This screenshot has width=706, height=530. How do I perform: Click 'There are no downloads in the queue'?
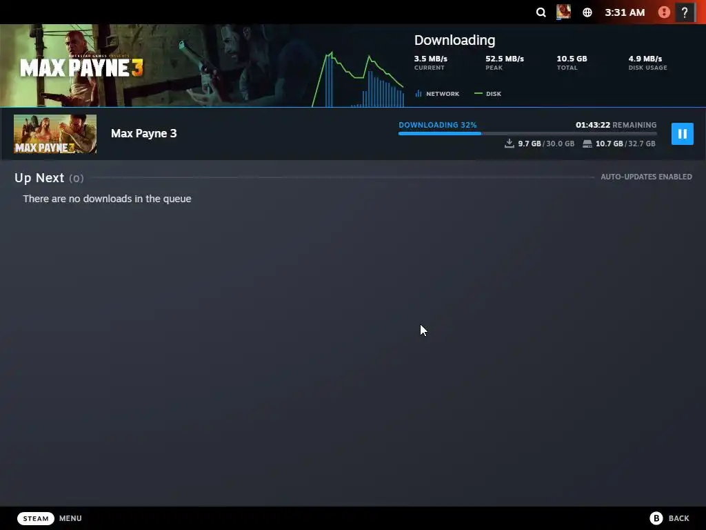point(107,199)
